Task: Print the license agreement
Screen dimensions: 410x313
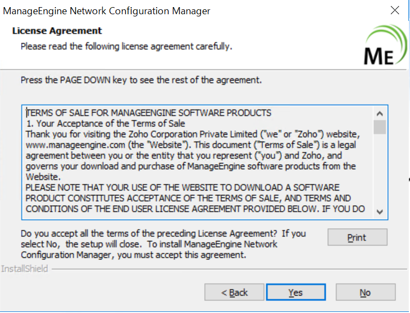Action: point(357,237)
